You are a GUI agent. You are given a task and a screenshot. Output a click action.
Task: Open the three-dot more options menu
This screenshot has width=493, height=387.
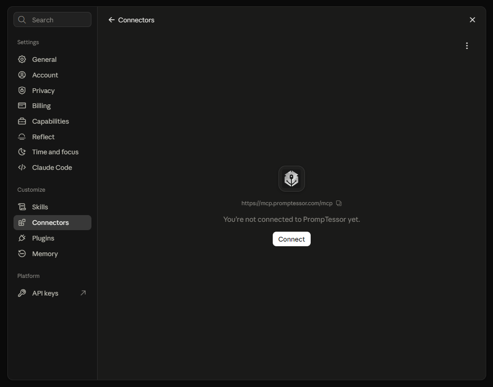click(x=467, y=46)
